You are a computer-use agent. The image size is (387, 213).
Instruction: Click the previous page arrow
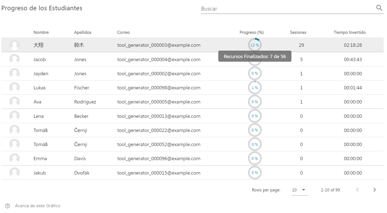(x=357, y=190)
